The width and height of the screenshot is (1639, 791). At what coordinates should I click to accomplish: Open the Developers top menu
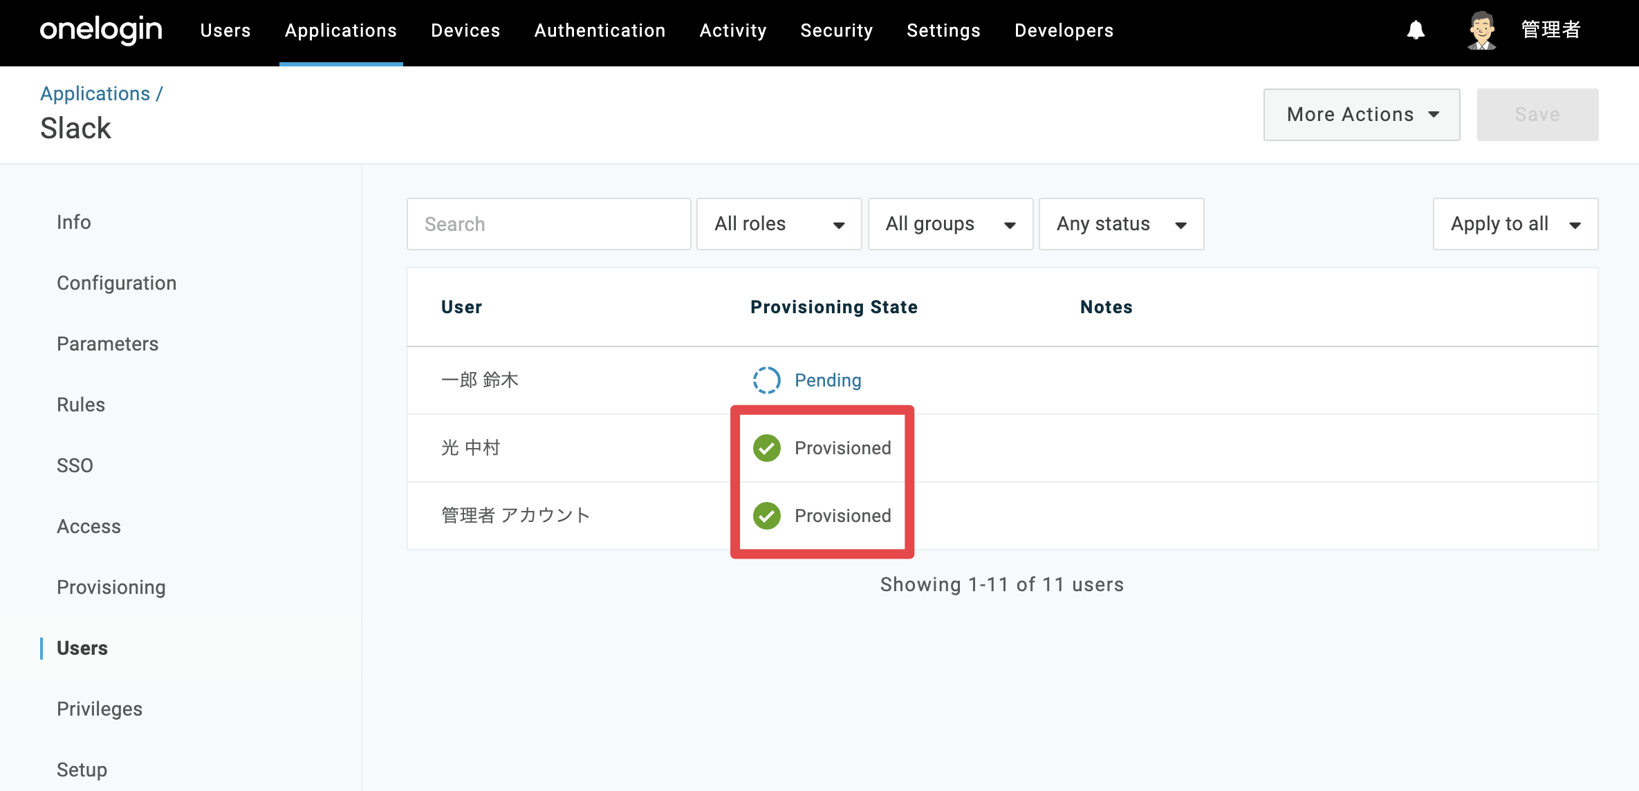click(1064, 30)
